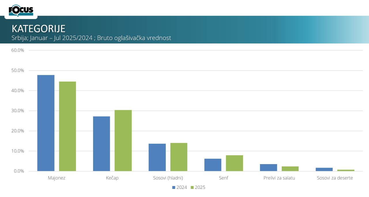The height and width of the screenshot is (197, 369).
Task: Click the blue 2024 Senf bar
Action: click(213, 165)
